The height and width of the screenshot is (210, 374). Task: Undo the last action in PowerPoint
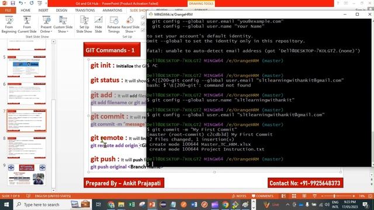point(21,3)
